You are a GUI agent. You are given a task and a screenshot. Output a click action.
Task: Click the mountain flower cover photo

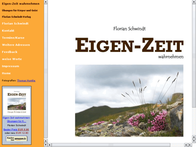pos(129,101)
